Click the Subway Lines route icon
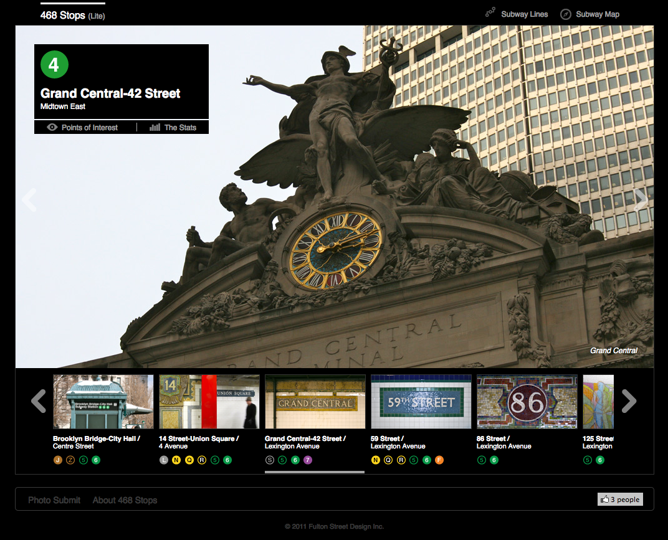Screen dimensions: 668x540 coord(490,12)
